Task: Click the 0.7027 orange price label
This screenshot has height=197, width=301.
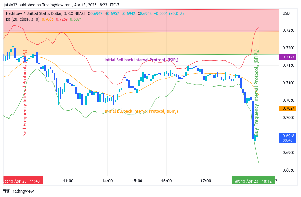Action: click(x=288, y=108)
